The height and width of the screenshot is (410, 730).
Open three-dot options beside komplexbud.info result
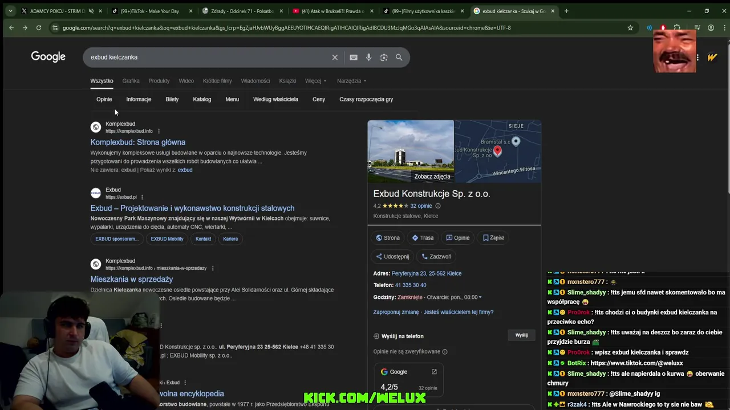click(159, 131)
